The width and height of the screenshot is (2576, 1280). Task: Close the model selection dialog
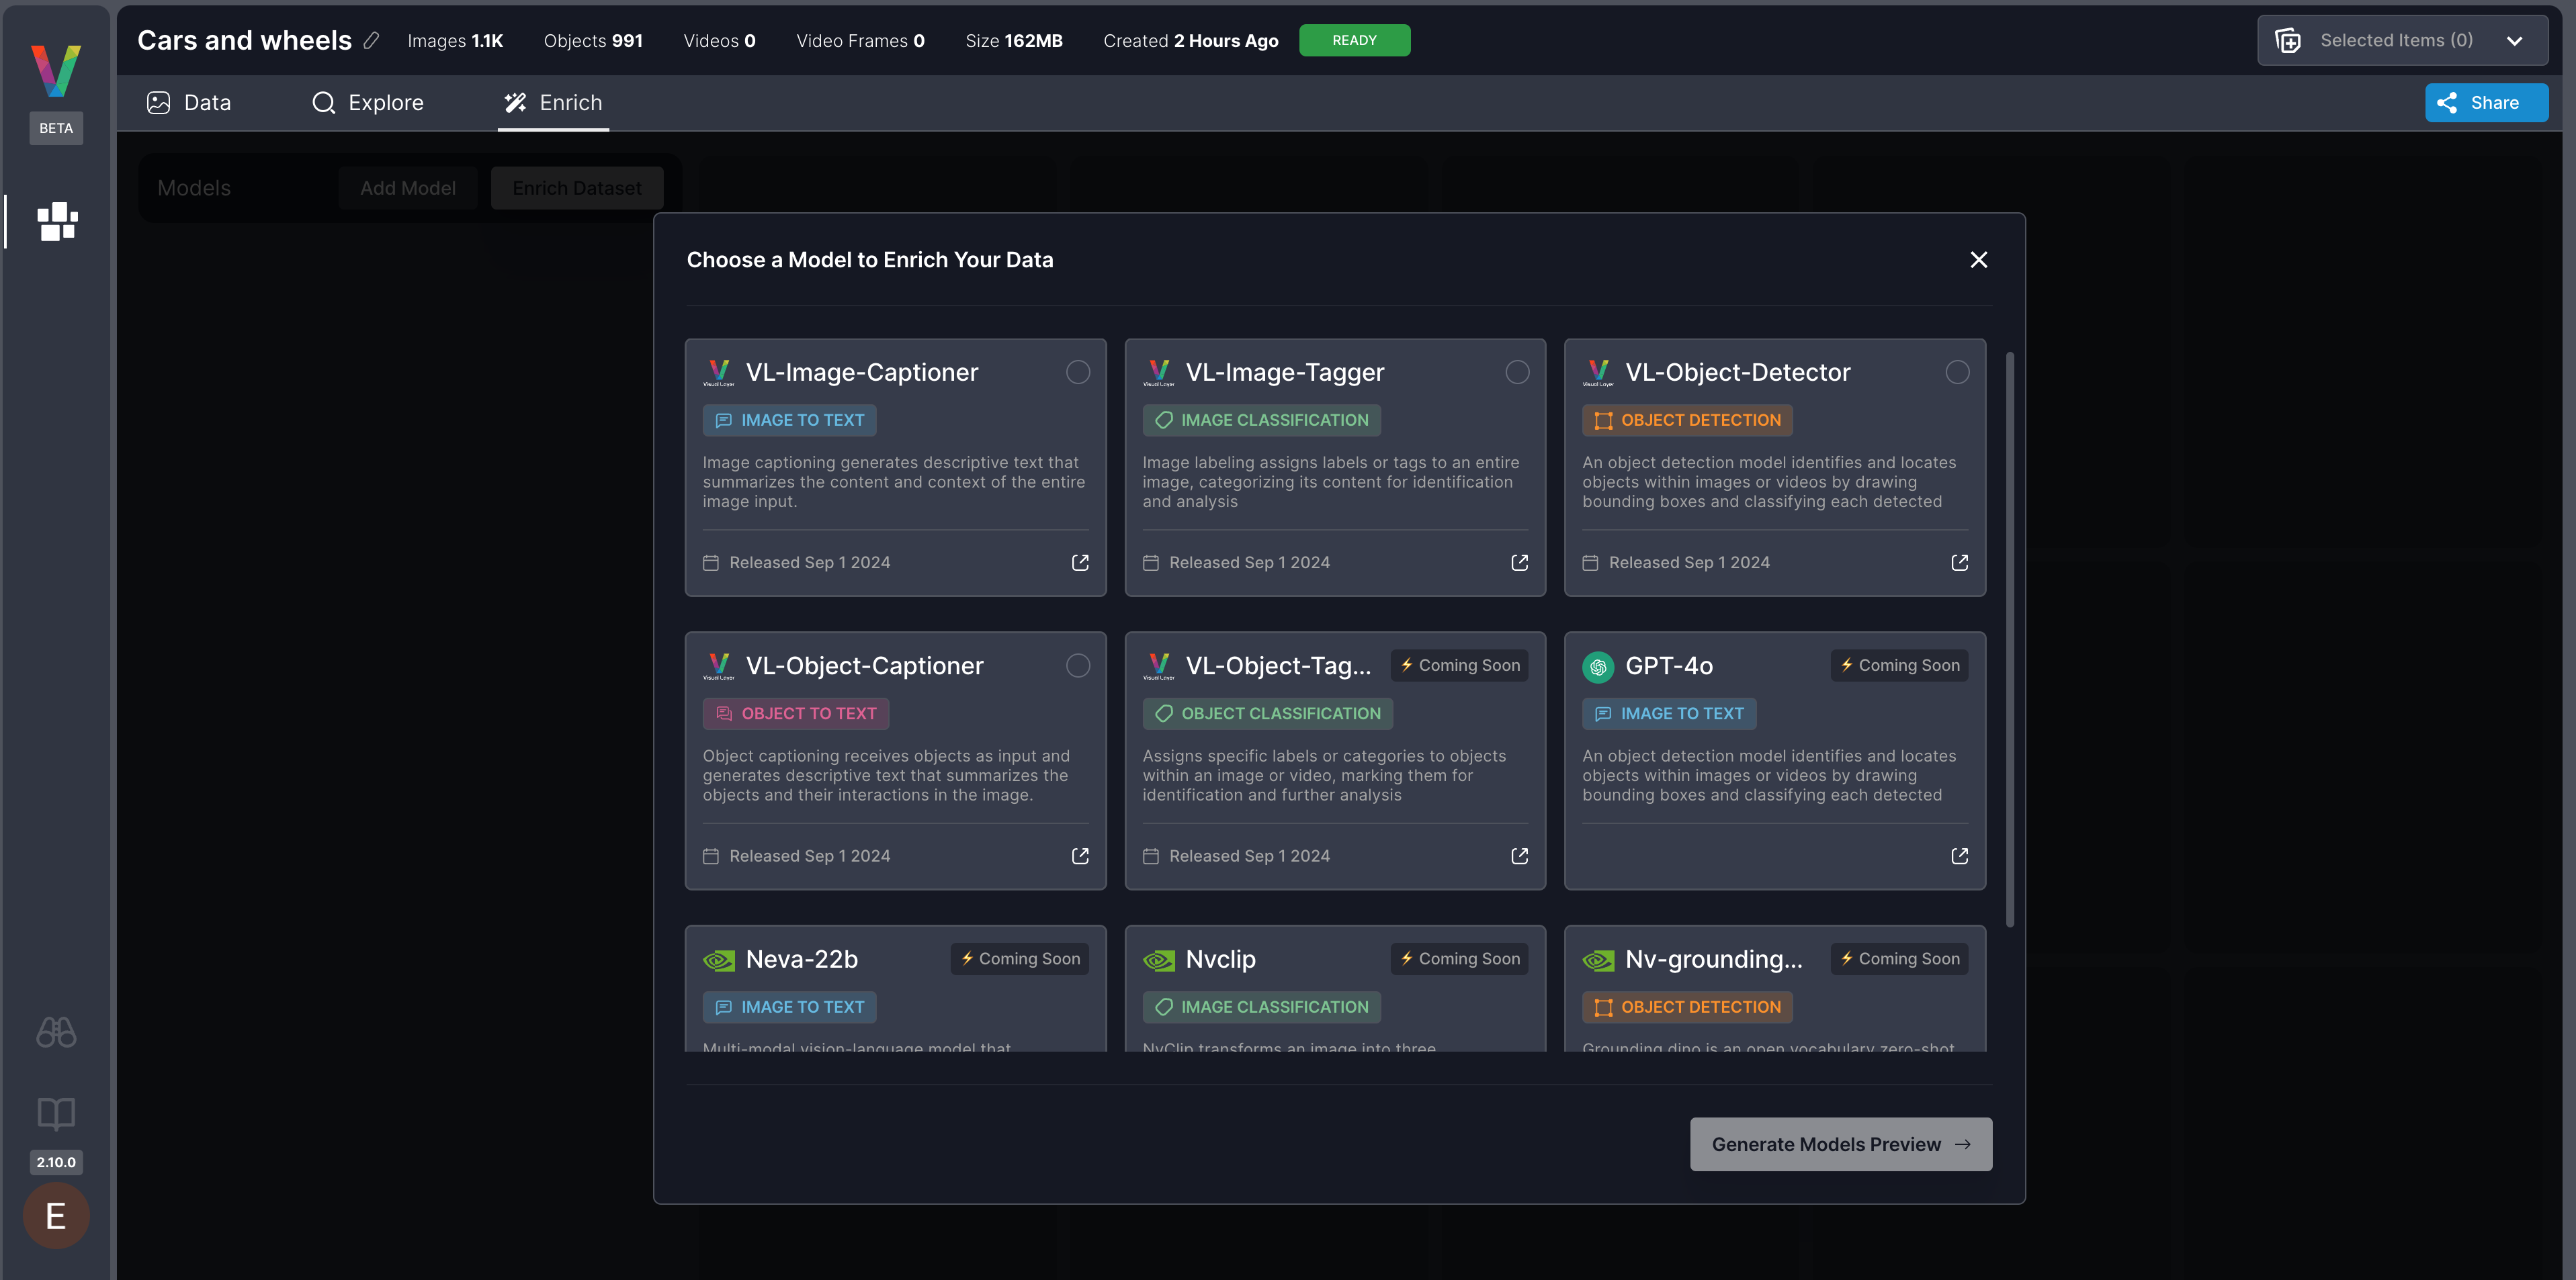point(1978,259)
